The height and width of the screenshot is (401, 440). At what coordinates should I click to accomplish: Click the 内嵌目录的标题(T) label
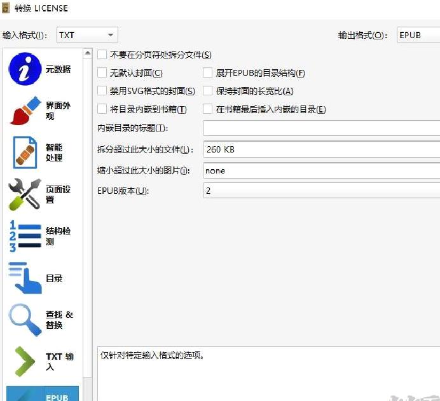point(132,128)
